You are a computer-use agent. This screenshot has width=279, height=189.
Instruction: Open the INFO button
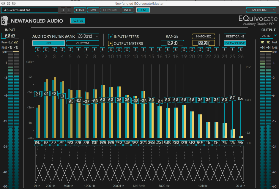[127, 10]
